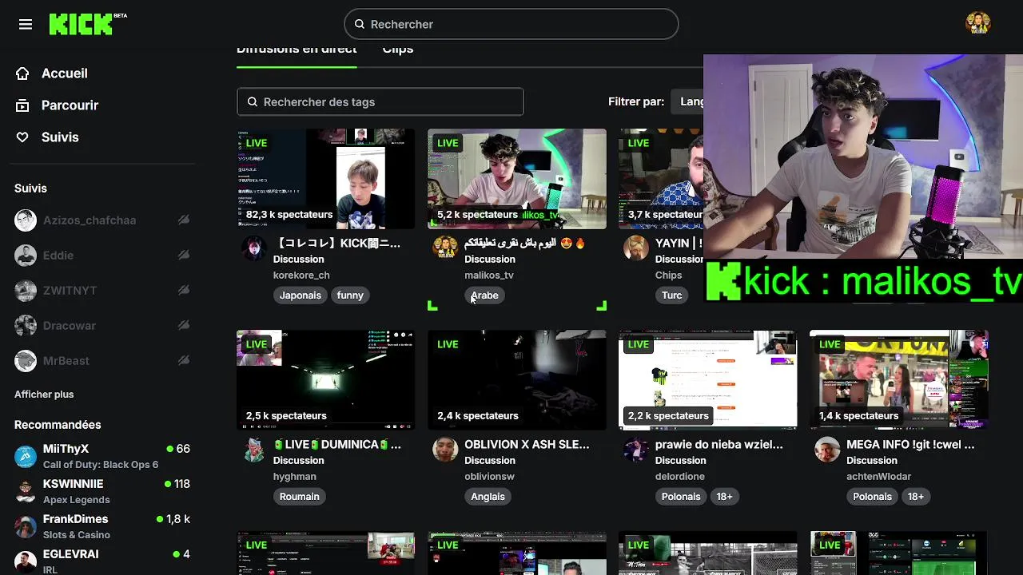Open the hamburger menu icon
The image size is (1023, 575).
click(x=26, y=24)
